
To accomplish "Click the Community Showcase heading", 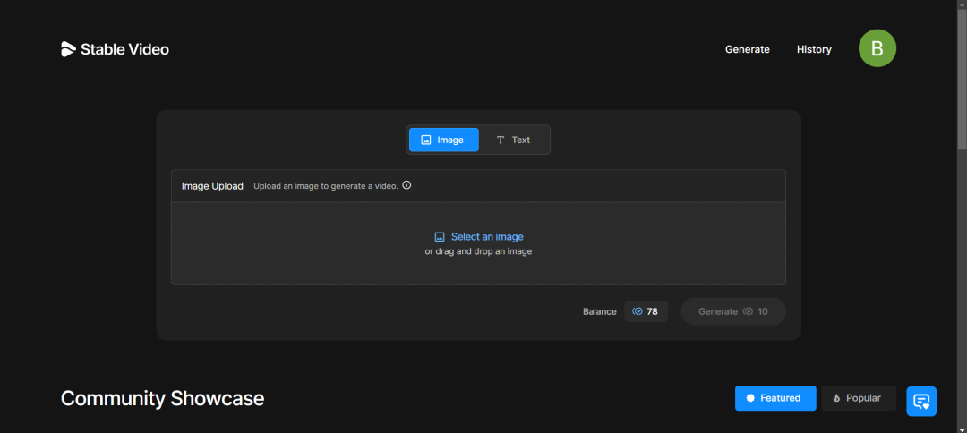I will (162, 398).
